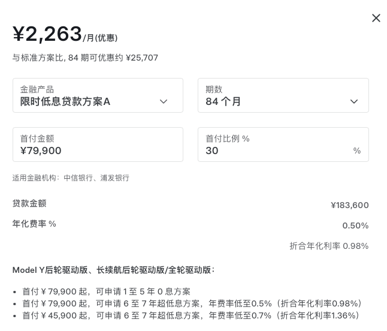Click the 年化费率 % label

(x=34, y=224)
